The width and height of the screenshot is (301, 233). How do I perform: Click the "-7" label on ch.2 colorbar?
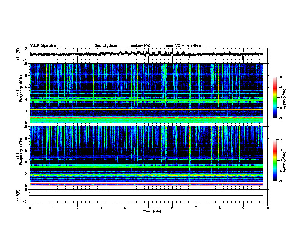[280, 181]
